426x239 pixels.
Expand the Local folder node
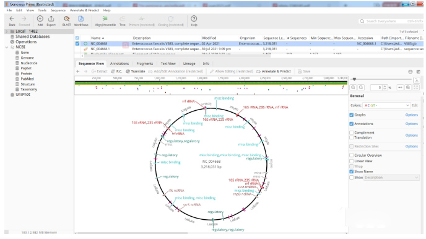pos(7,32)
